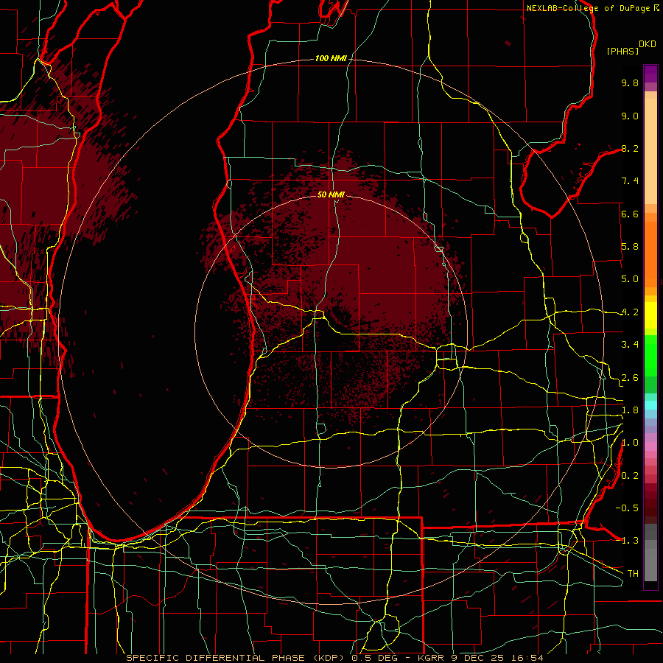The width and height of the screenshot is (663, 663).
Task: Click the 3.4 value on color scale
Action: pos(630,345)
